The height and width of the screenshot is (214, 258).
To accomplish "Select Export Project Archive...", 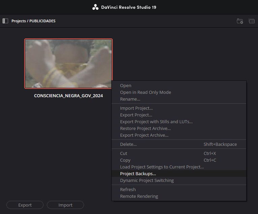I will tap(179, 135).
